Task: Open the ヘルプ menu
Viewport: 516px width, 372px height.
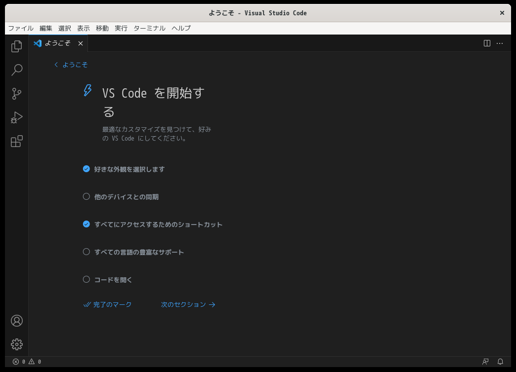Action: point(181,28)
